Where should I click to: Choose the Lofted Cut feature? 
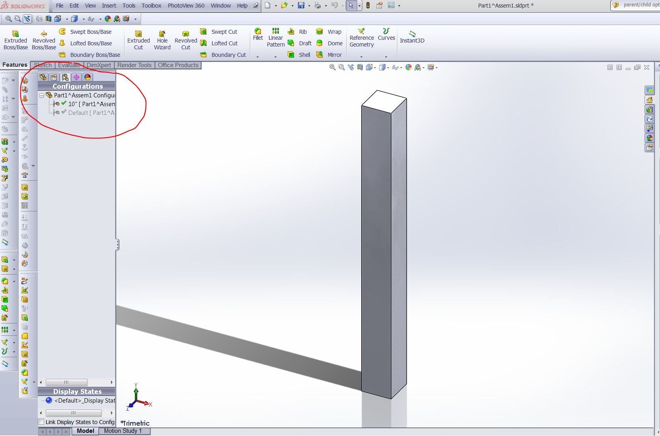point(218,43)
